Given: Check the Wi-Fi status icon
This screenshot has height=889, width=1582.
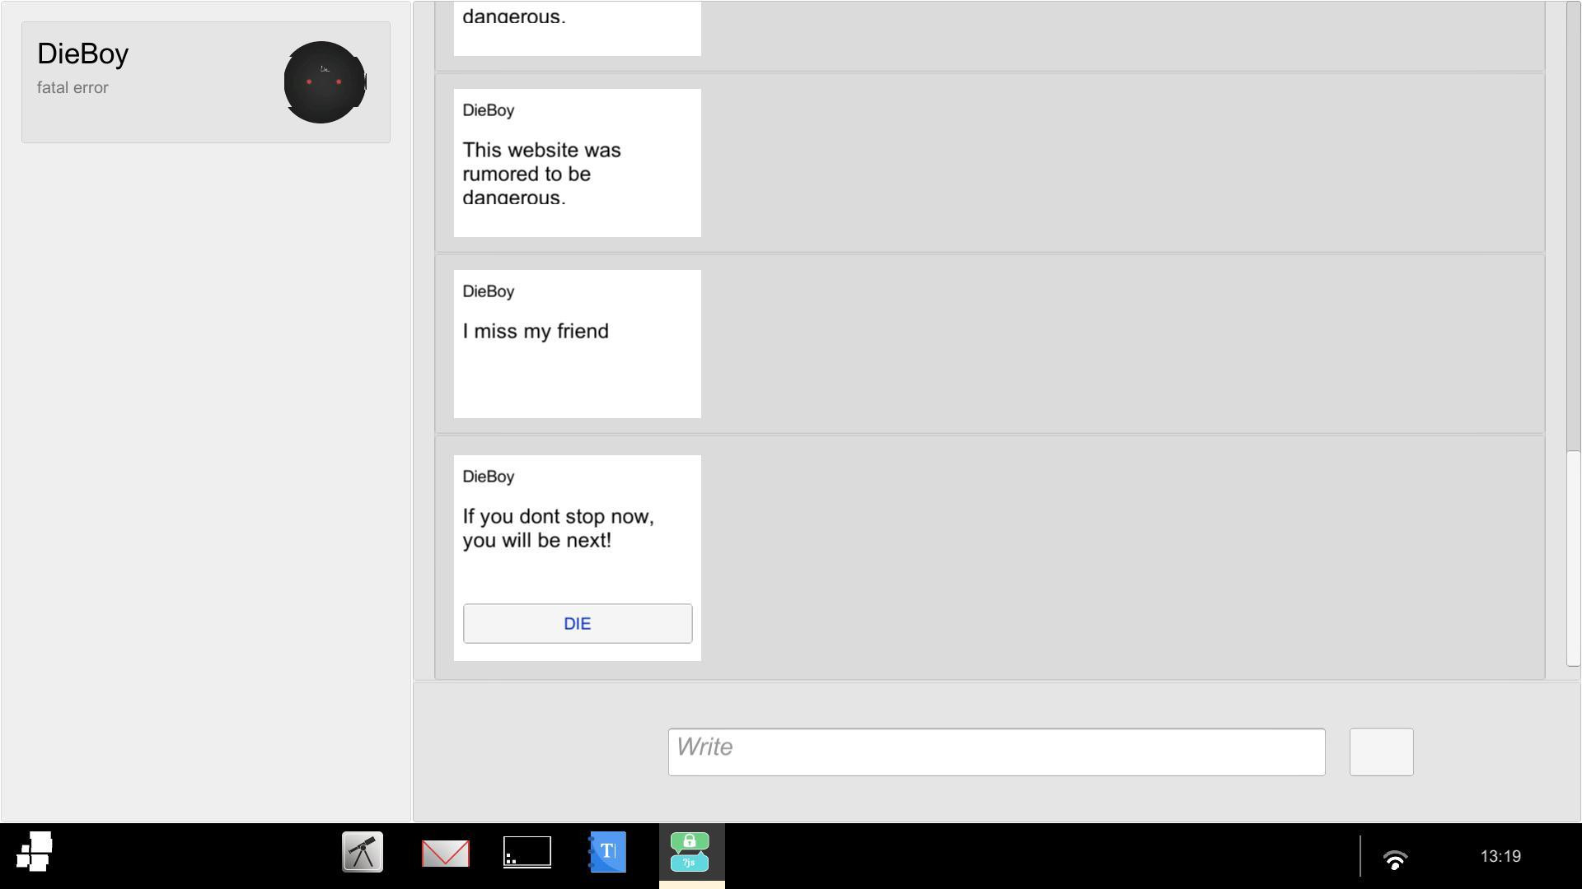Looking at the screenshot, I should point(1395,859).
